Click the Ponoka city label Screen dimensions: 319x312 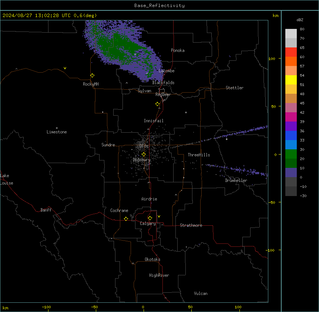[x=178, y=50]
